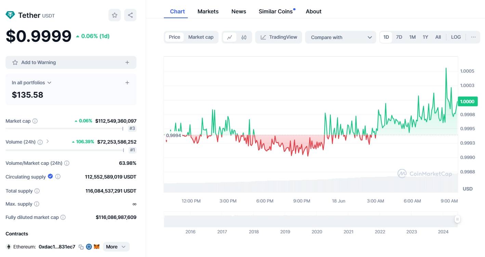The width and height of the screenshot is (485, 257).
Task: Click the blue shield icon by contract
Action: (89, 247)
